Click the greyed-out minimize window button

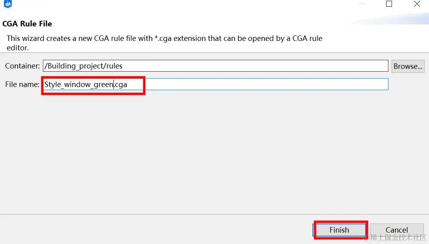361,4
